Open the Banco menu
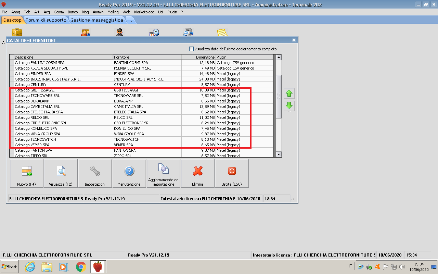 (x=73, y=12)
